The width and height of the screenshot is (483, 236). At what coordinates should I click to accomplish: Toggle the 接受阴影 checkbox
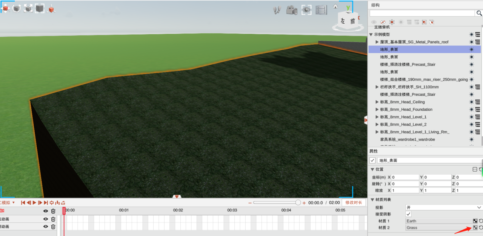point(408,214)
